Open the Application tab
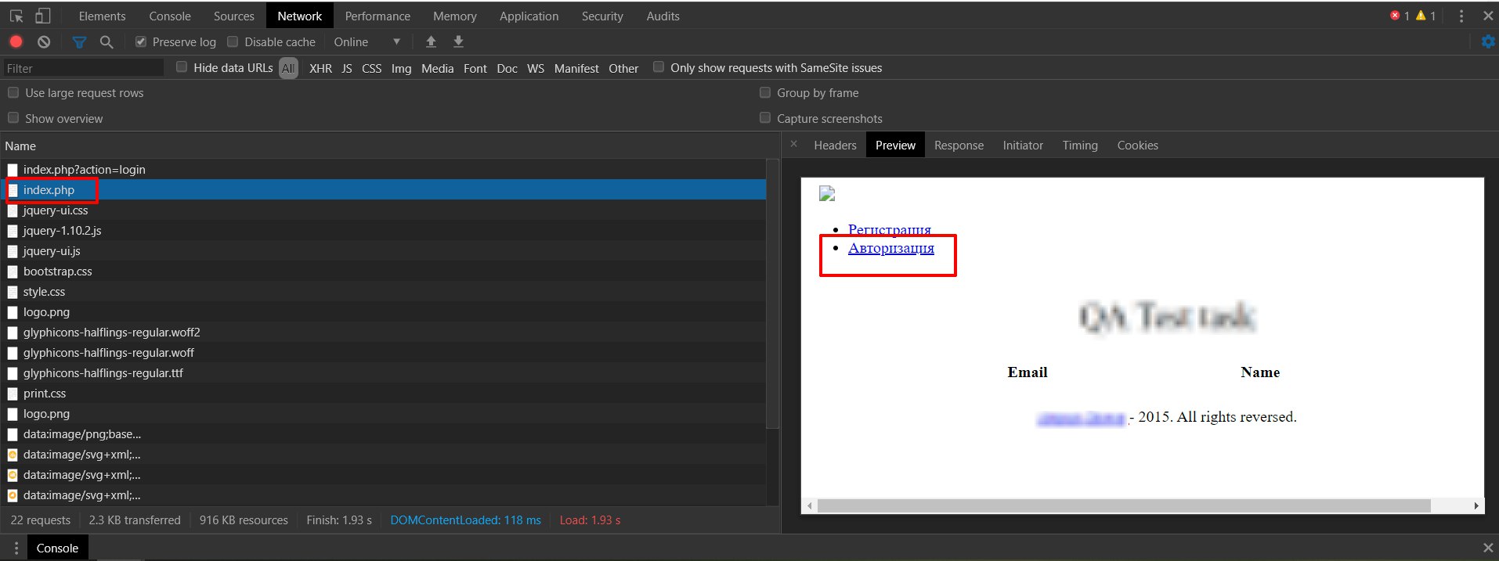This screenshot has width=1499, height=561. [529, 16]
